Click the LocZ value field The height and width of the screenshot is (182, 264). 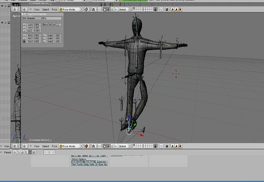click(34, 31)
